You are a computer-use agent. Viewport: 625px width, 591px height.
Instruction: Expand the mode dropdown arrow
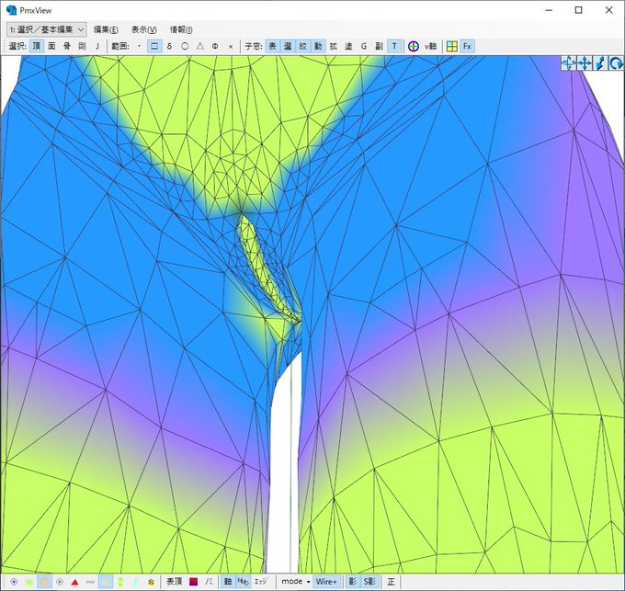[308, 582]
